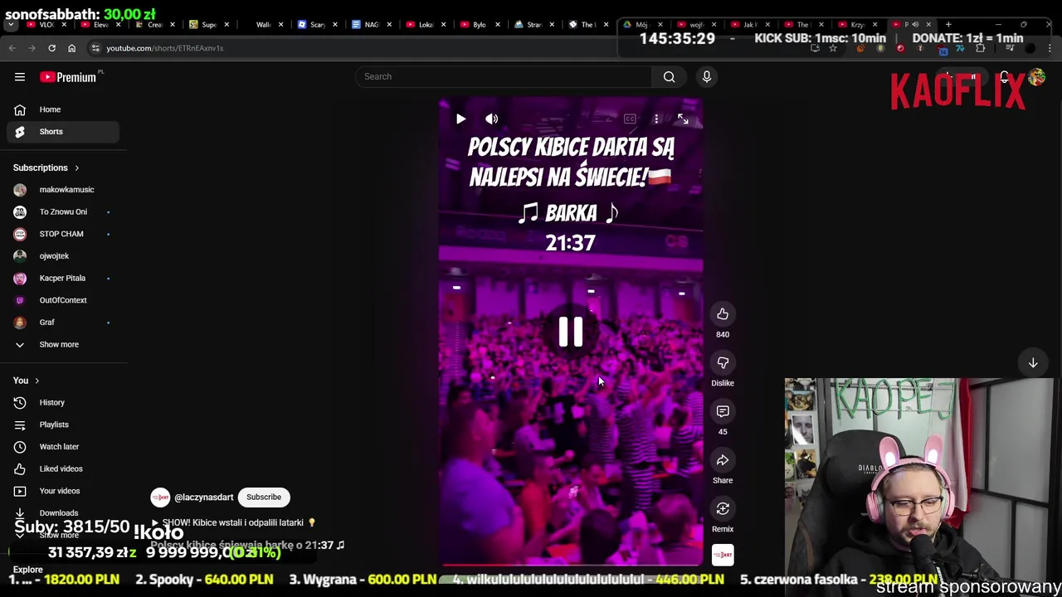The width and height of the screenshot is (1062, 597).
Task: Remix this Short
Action: click(x=723, y=509)
